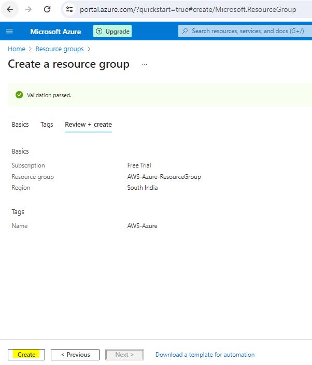
Task: Open the Azure portal hamburger menu
Action: tap(9, 32)
